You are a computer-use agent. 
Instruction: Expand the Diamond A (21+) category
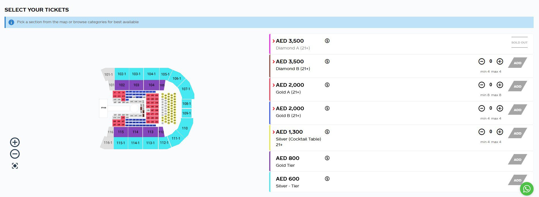click(x=274, y=41)
